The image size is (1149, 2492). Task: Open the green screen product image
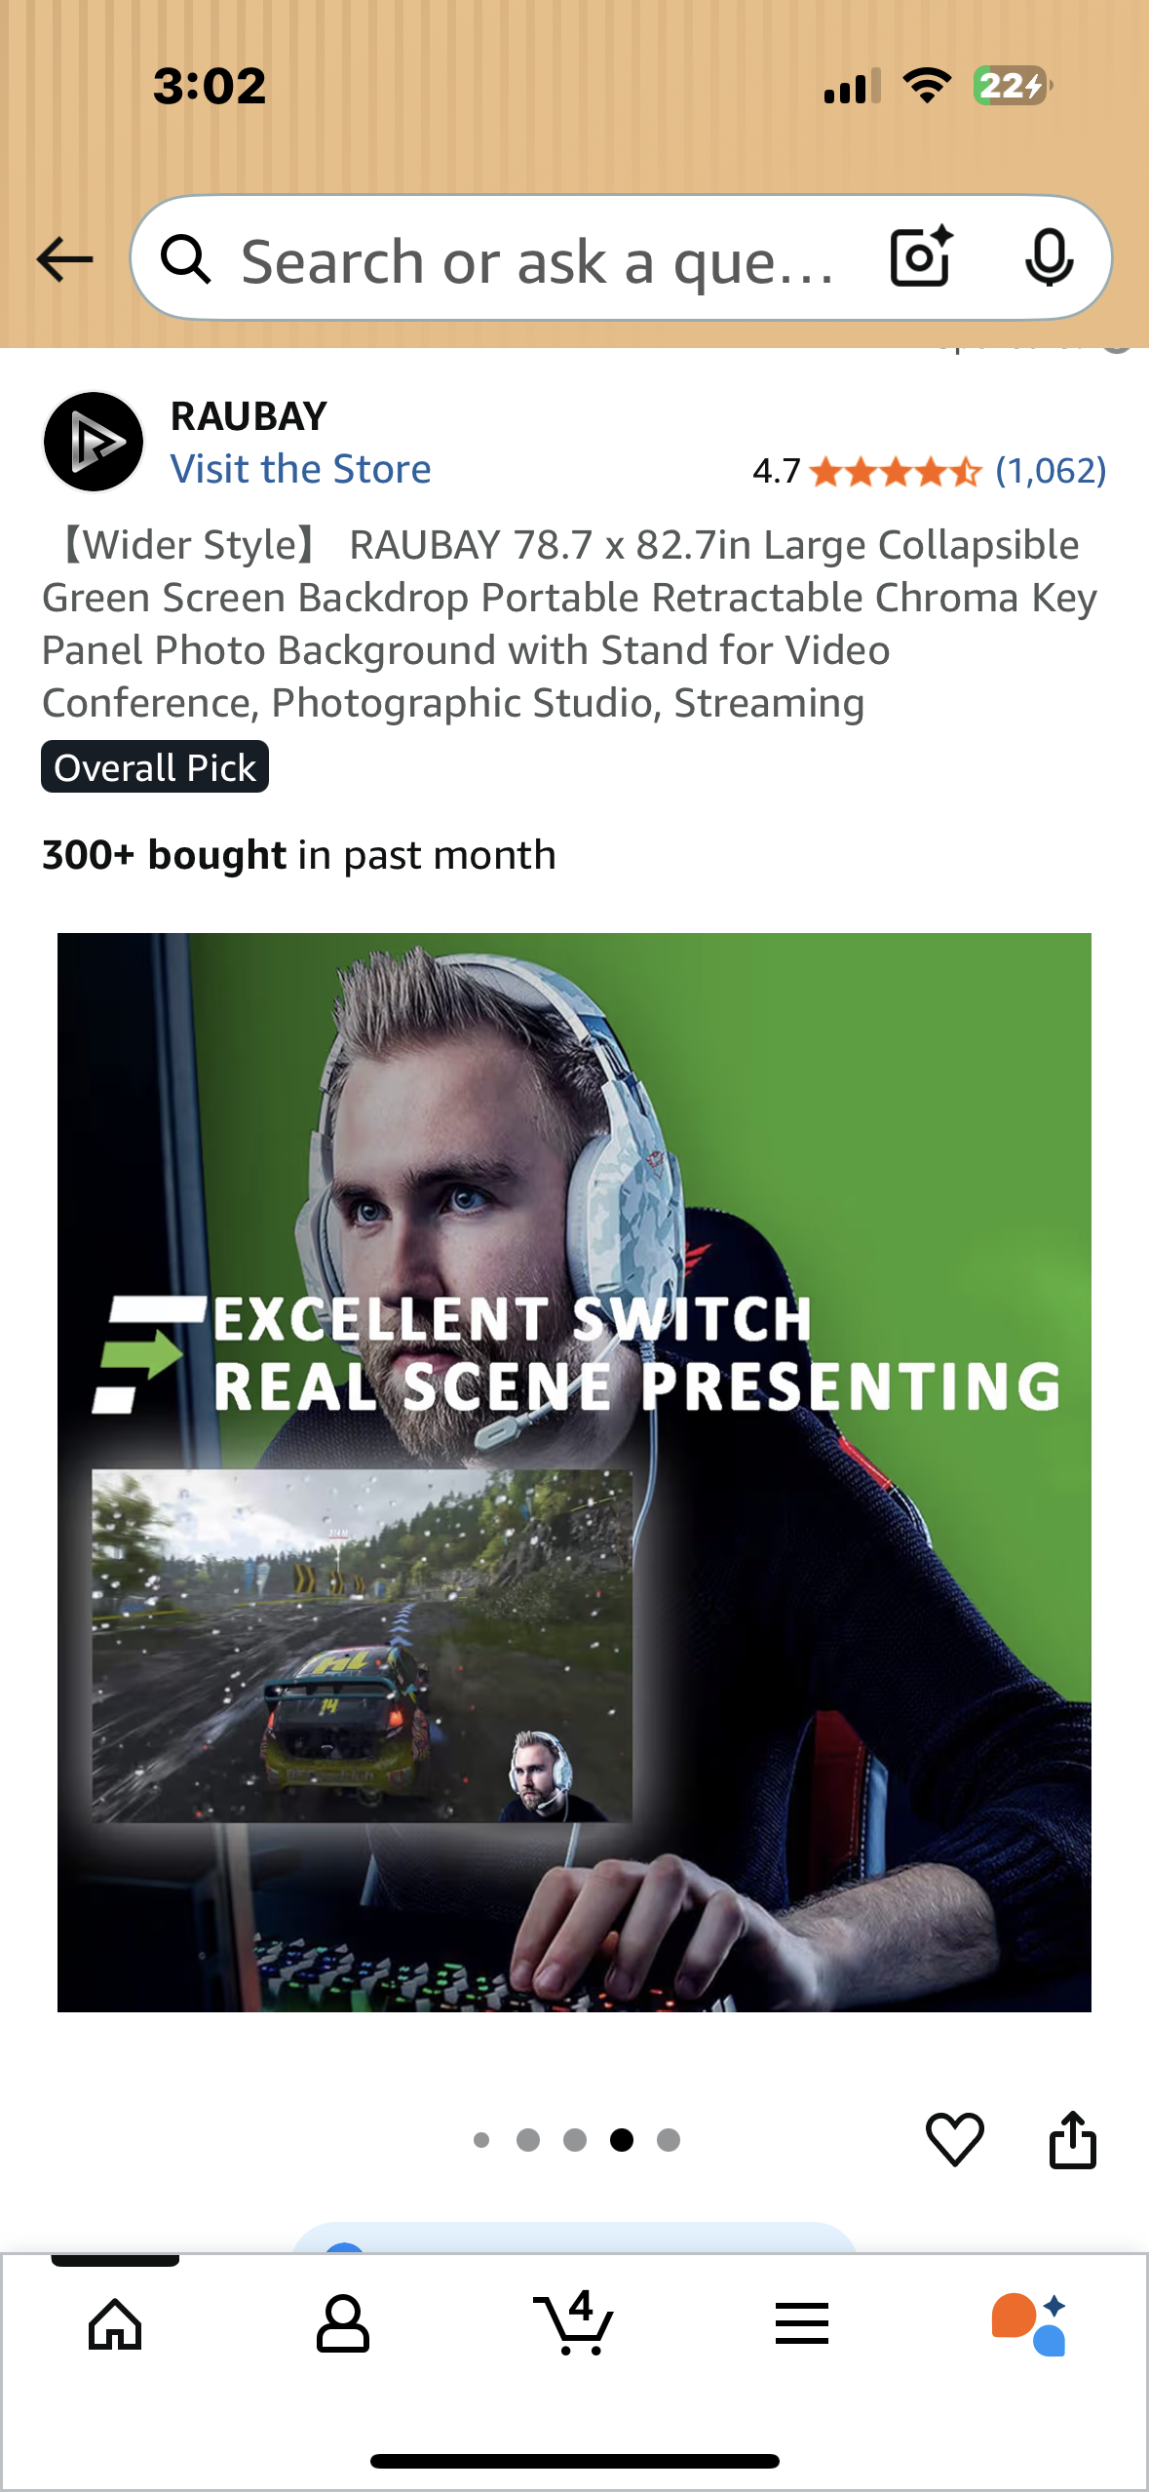(574, 1472)
